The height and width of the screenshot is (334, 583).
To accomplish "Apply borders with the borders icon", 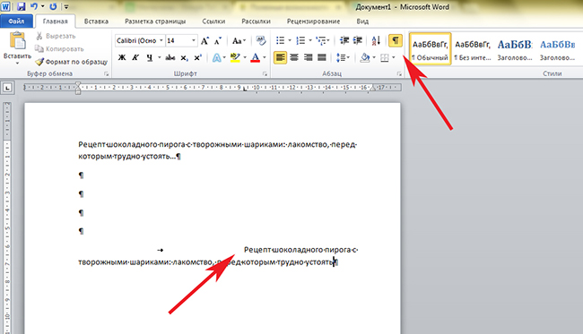I will 385,57.
